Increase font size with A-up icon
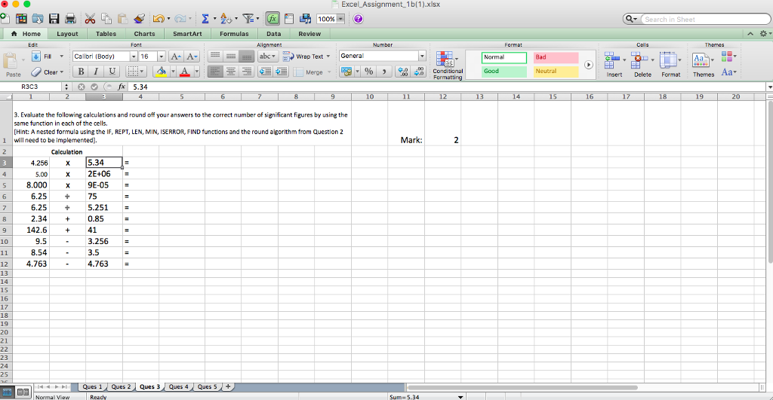 coord(175,56)
